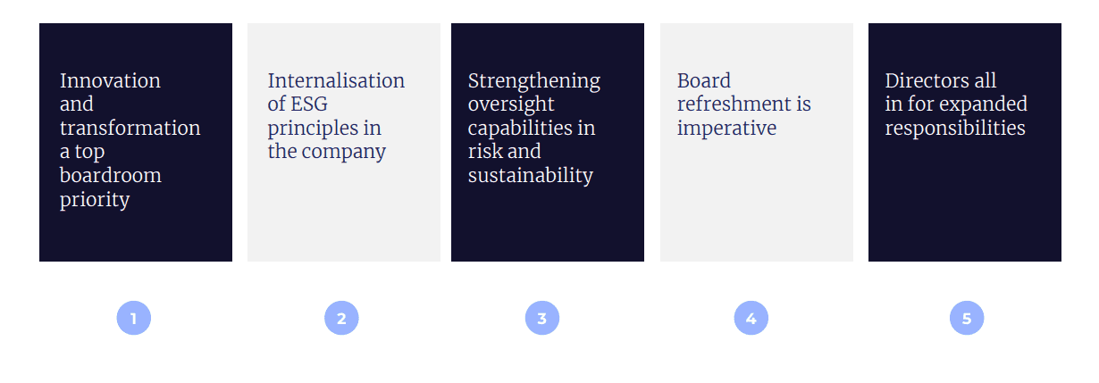Image resolution: width=1099 pixels, height=383 pixels.
Task: Click the number 1 circle icon
Action: [x=134, y=318]
